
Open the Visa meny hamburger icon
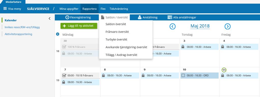(5, 9)
